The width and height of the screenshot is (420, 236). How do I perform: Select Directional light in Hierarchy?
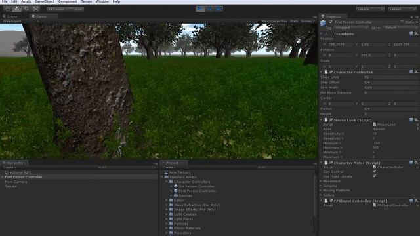click(x=18, y=172)
